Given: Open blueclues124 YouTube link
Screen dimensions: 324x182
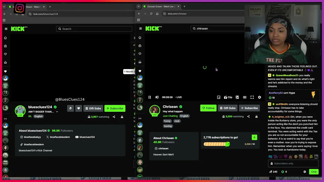Looking at the screenshot, I should click(x=85, y=137).
